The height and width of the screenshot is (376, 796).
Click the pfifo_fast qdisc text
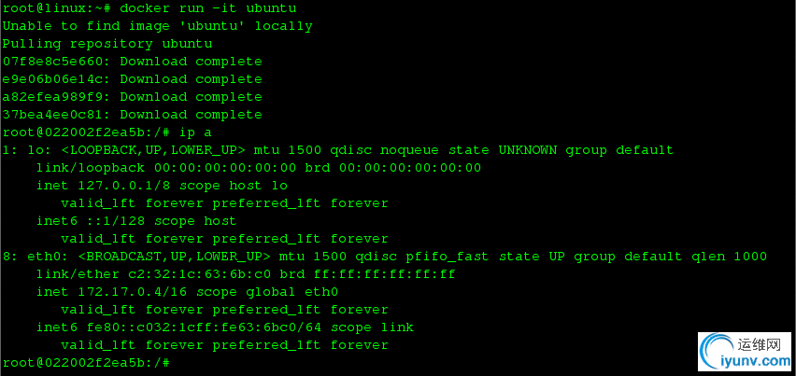pyautogui.click(x=448, y=257)
